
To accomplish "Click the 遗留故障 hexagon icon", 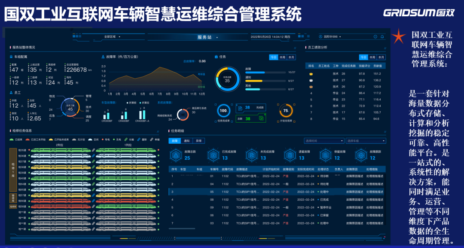I will point(290,155).
